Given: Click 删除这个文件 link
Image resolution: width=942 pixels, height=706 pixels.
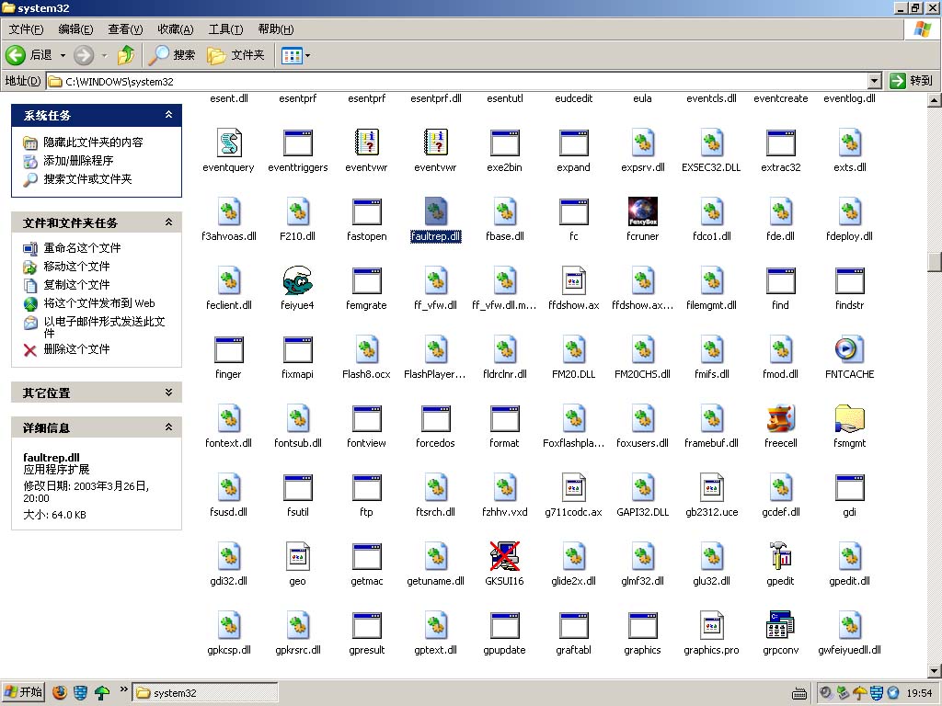Looking at the screenshot, I should click(76, 349).
